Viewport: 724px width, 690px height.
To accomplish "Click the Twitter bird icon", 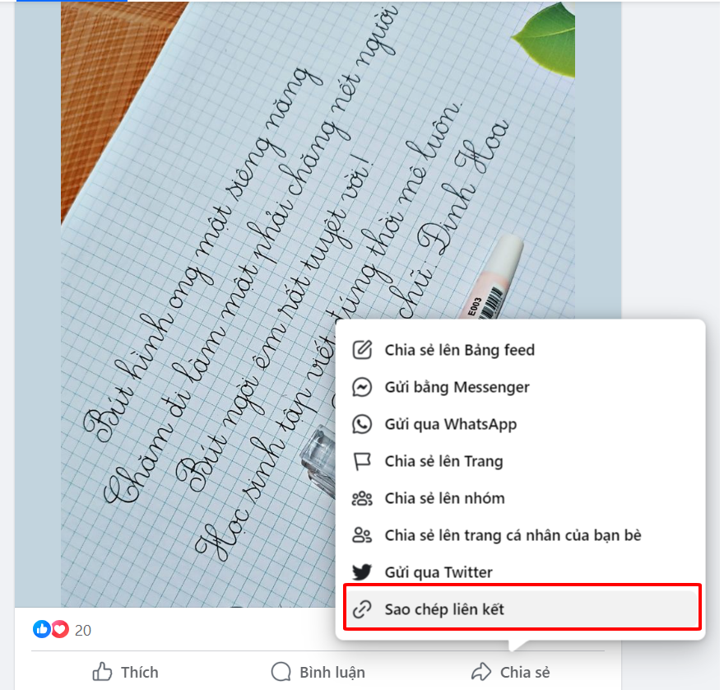I will pyautogui.click(x=362, y=572).
